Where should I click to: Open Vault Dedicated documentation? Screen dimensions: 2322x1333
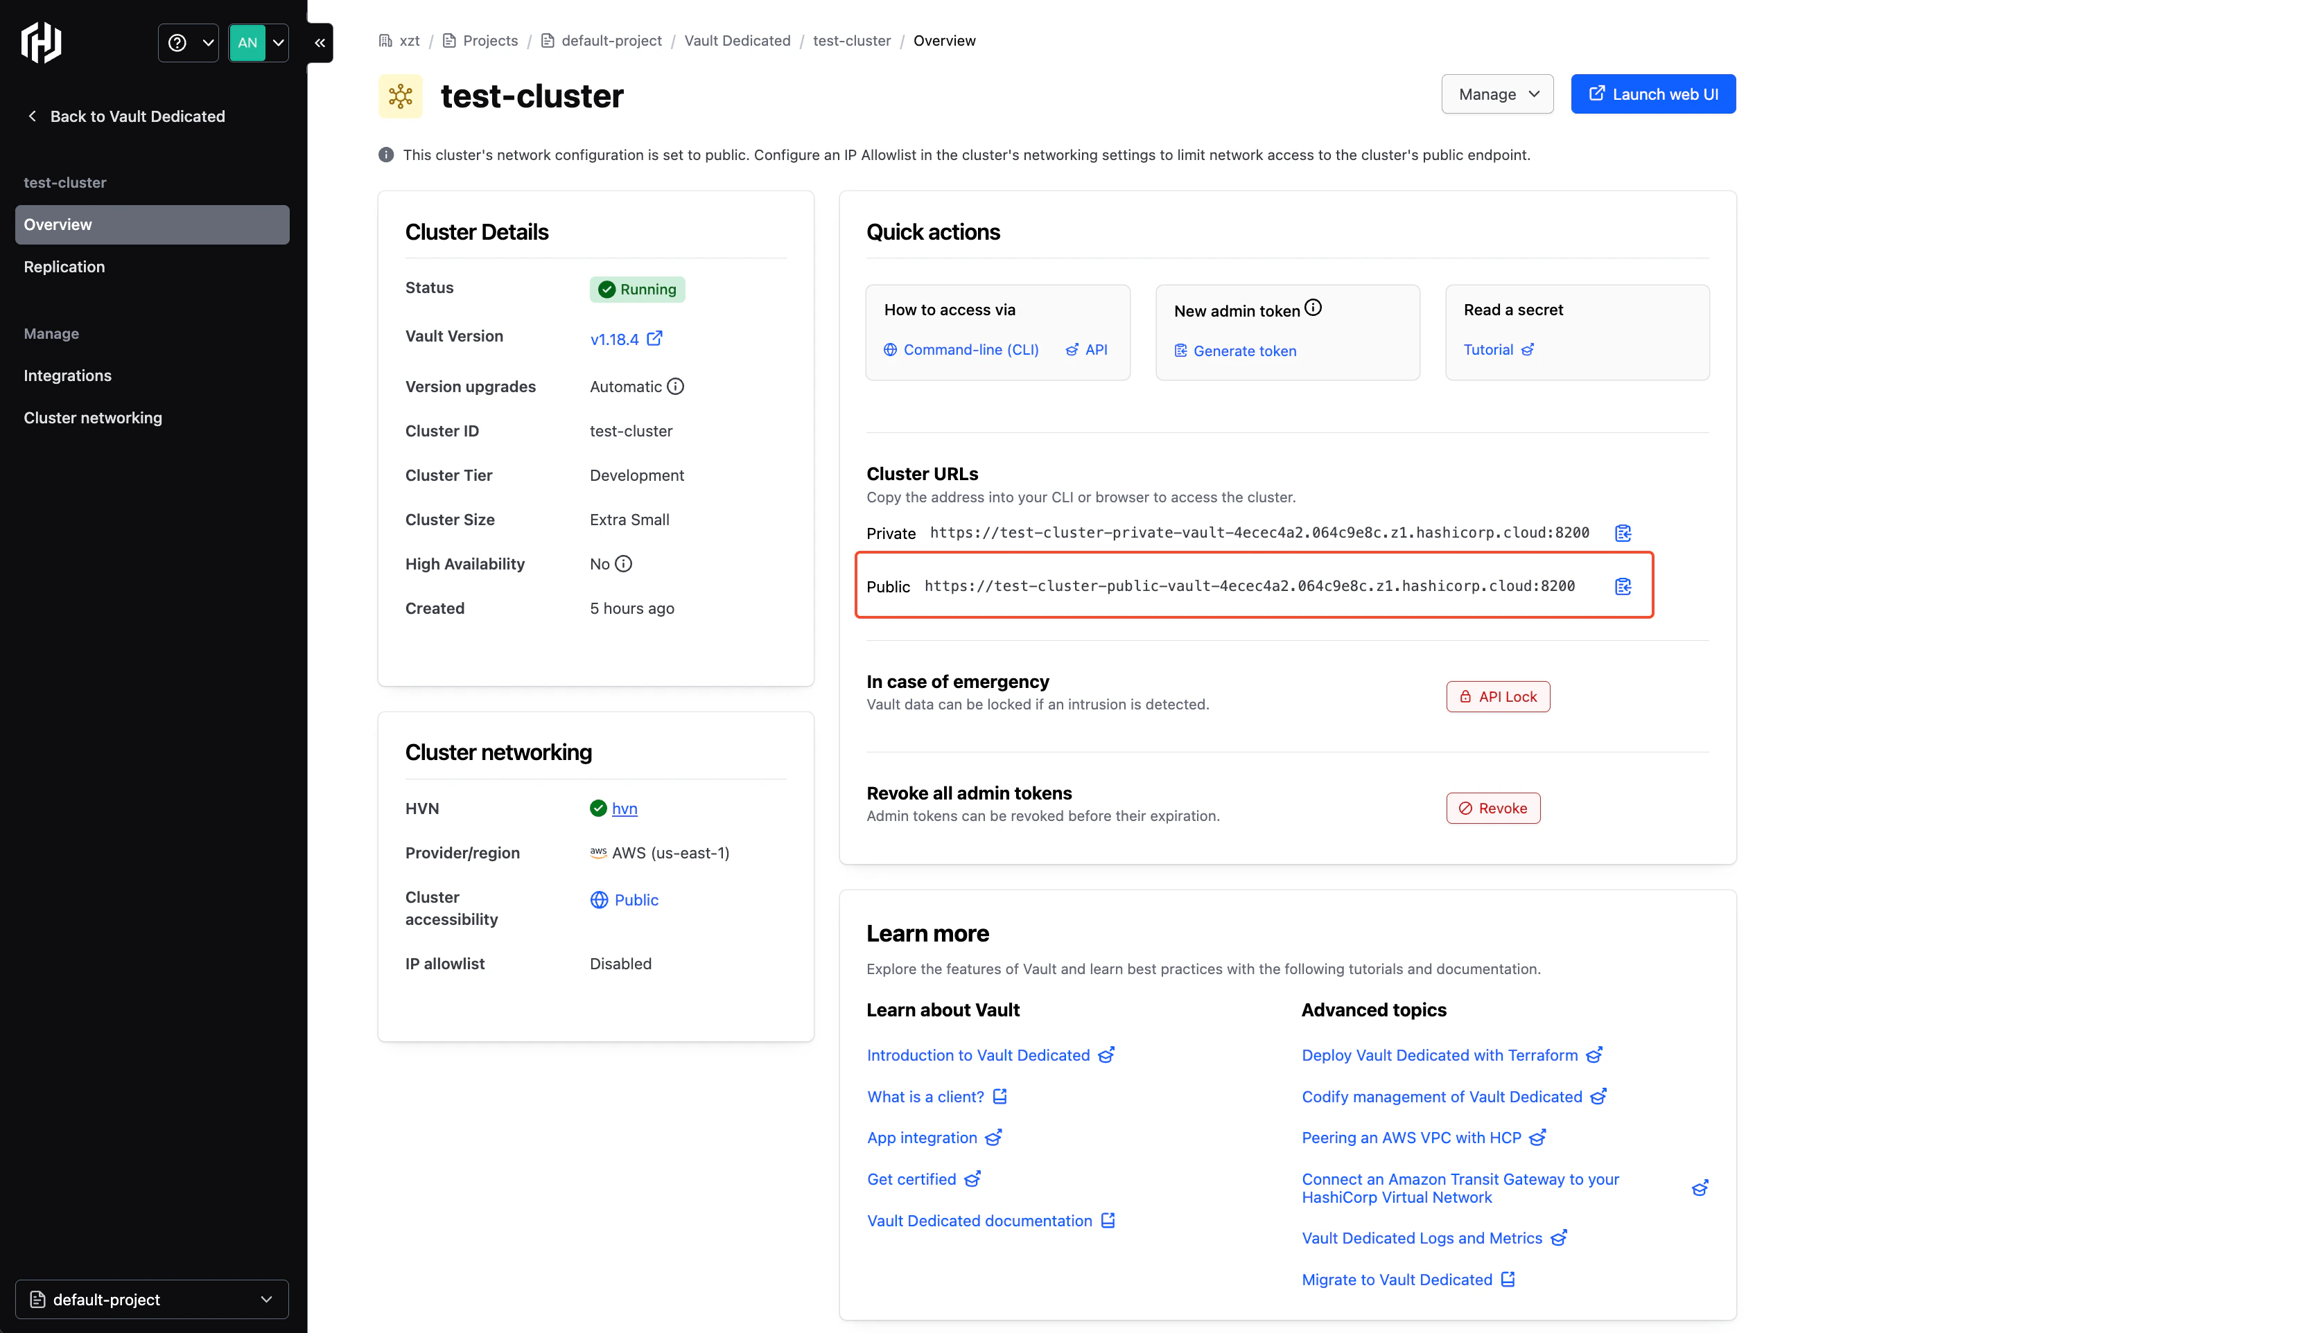pyautogui.click(x=992, y=1220)
